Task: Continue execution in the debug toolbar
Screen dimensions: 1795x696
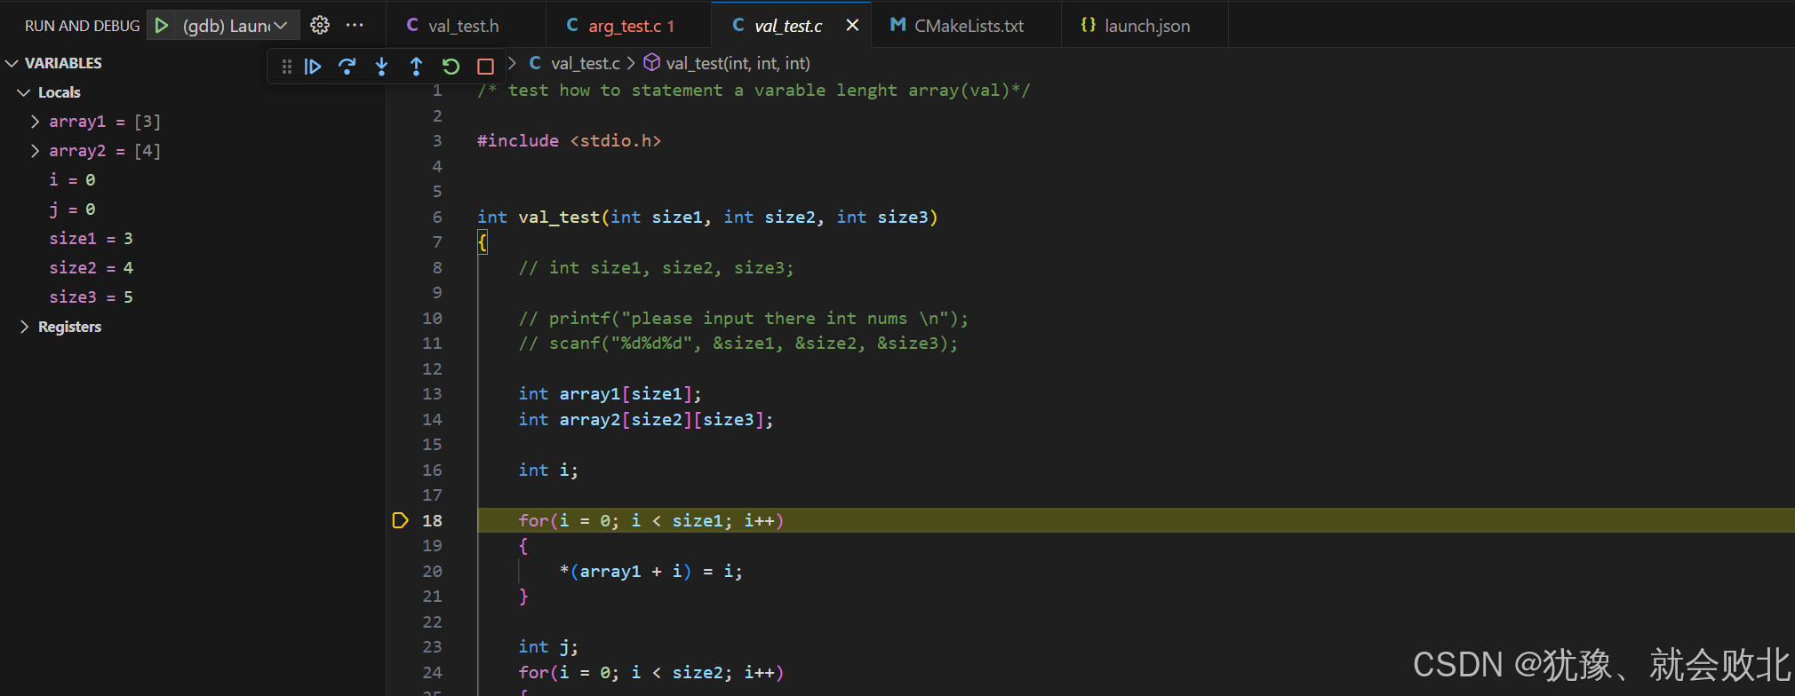Action: pos(313,67)
